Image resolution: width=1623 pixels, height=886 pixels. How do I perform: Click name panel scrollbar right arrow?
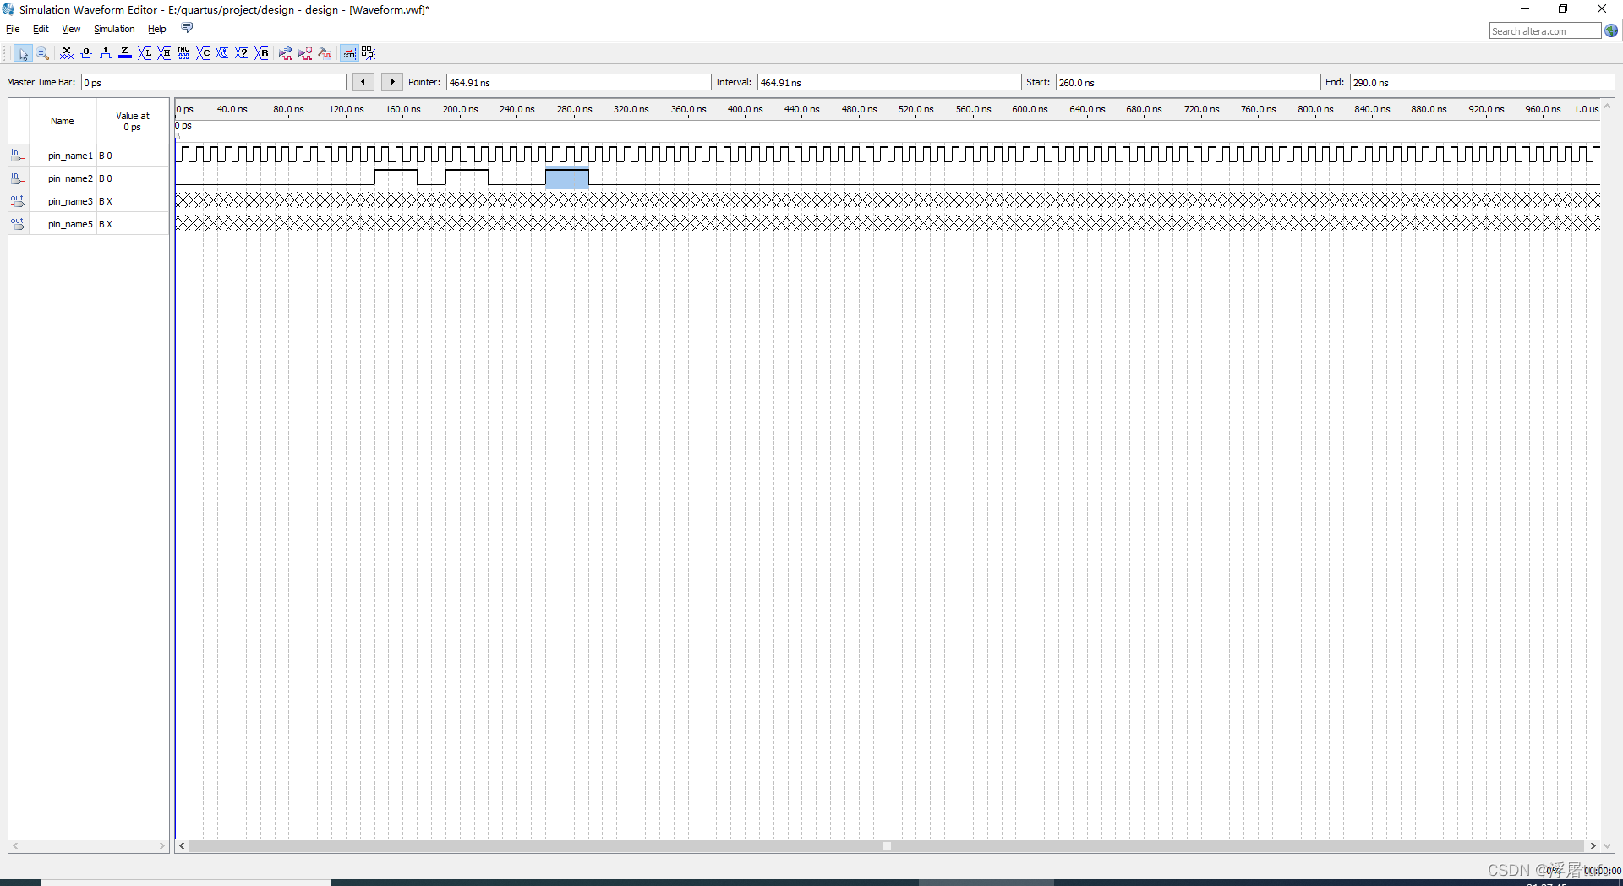pyautogui.click(x=162, y=845)
